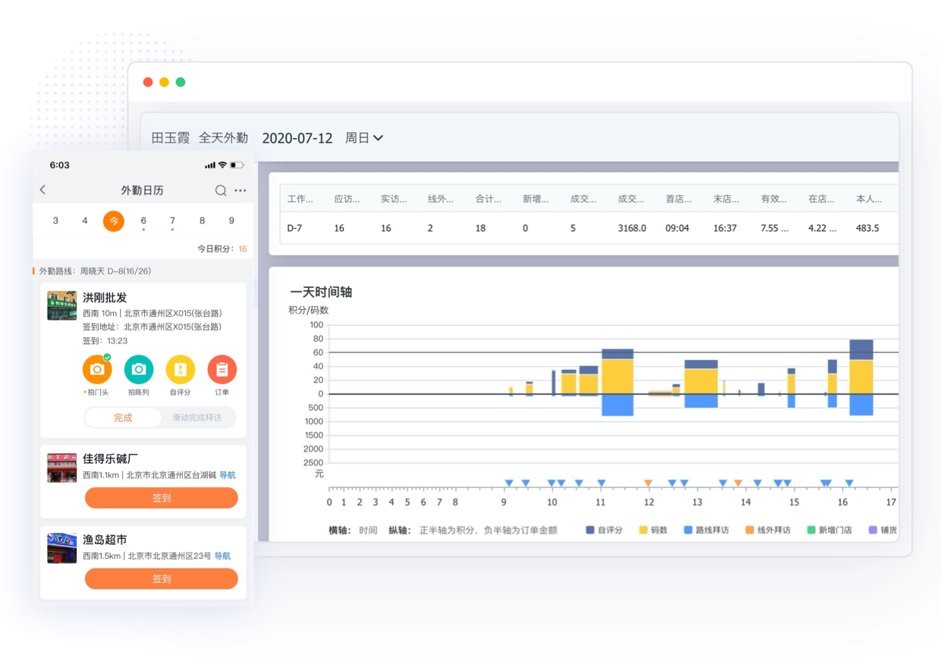Open the 2020-07-12 date picker

click(297, 138)
